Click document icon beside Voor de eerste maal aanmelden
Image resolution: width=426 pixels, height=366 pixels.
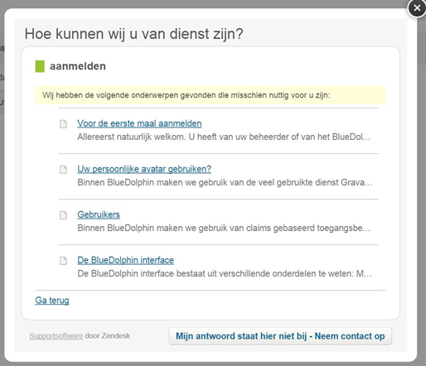pos(63,124)
